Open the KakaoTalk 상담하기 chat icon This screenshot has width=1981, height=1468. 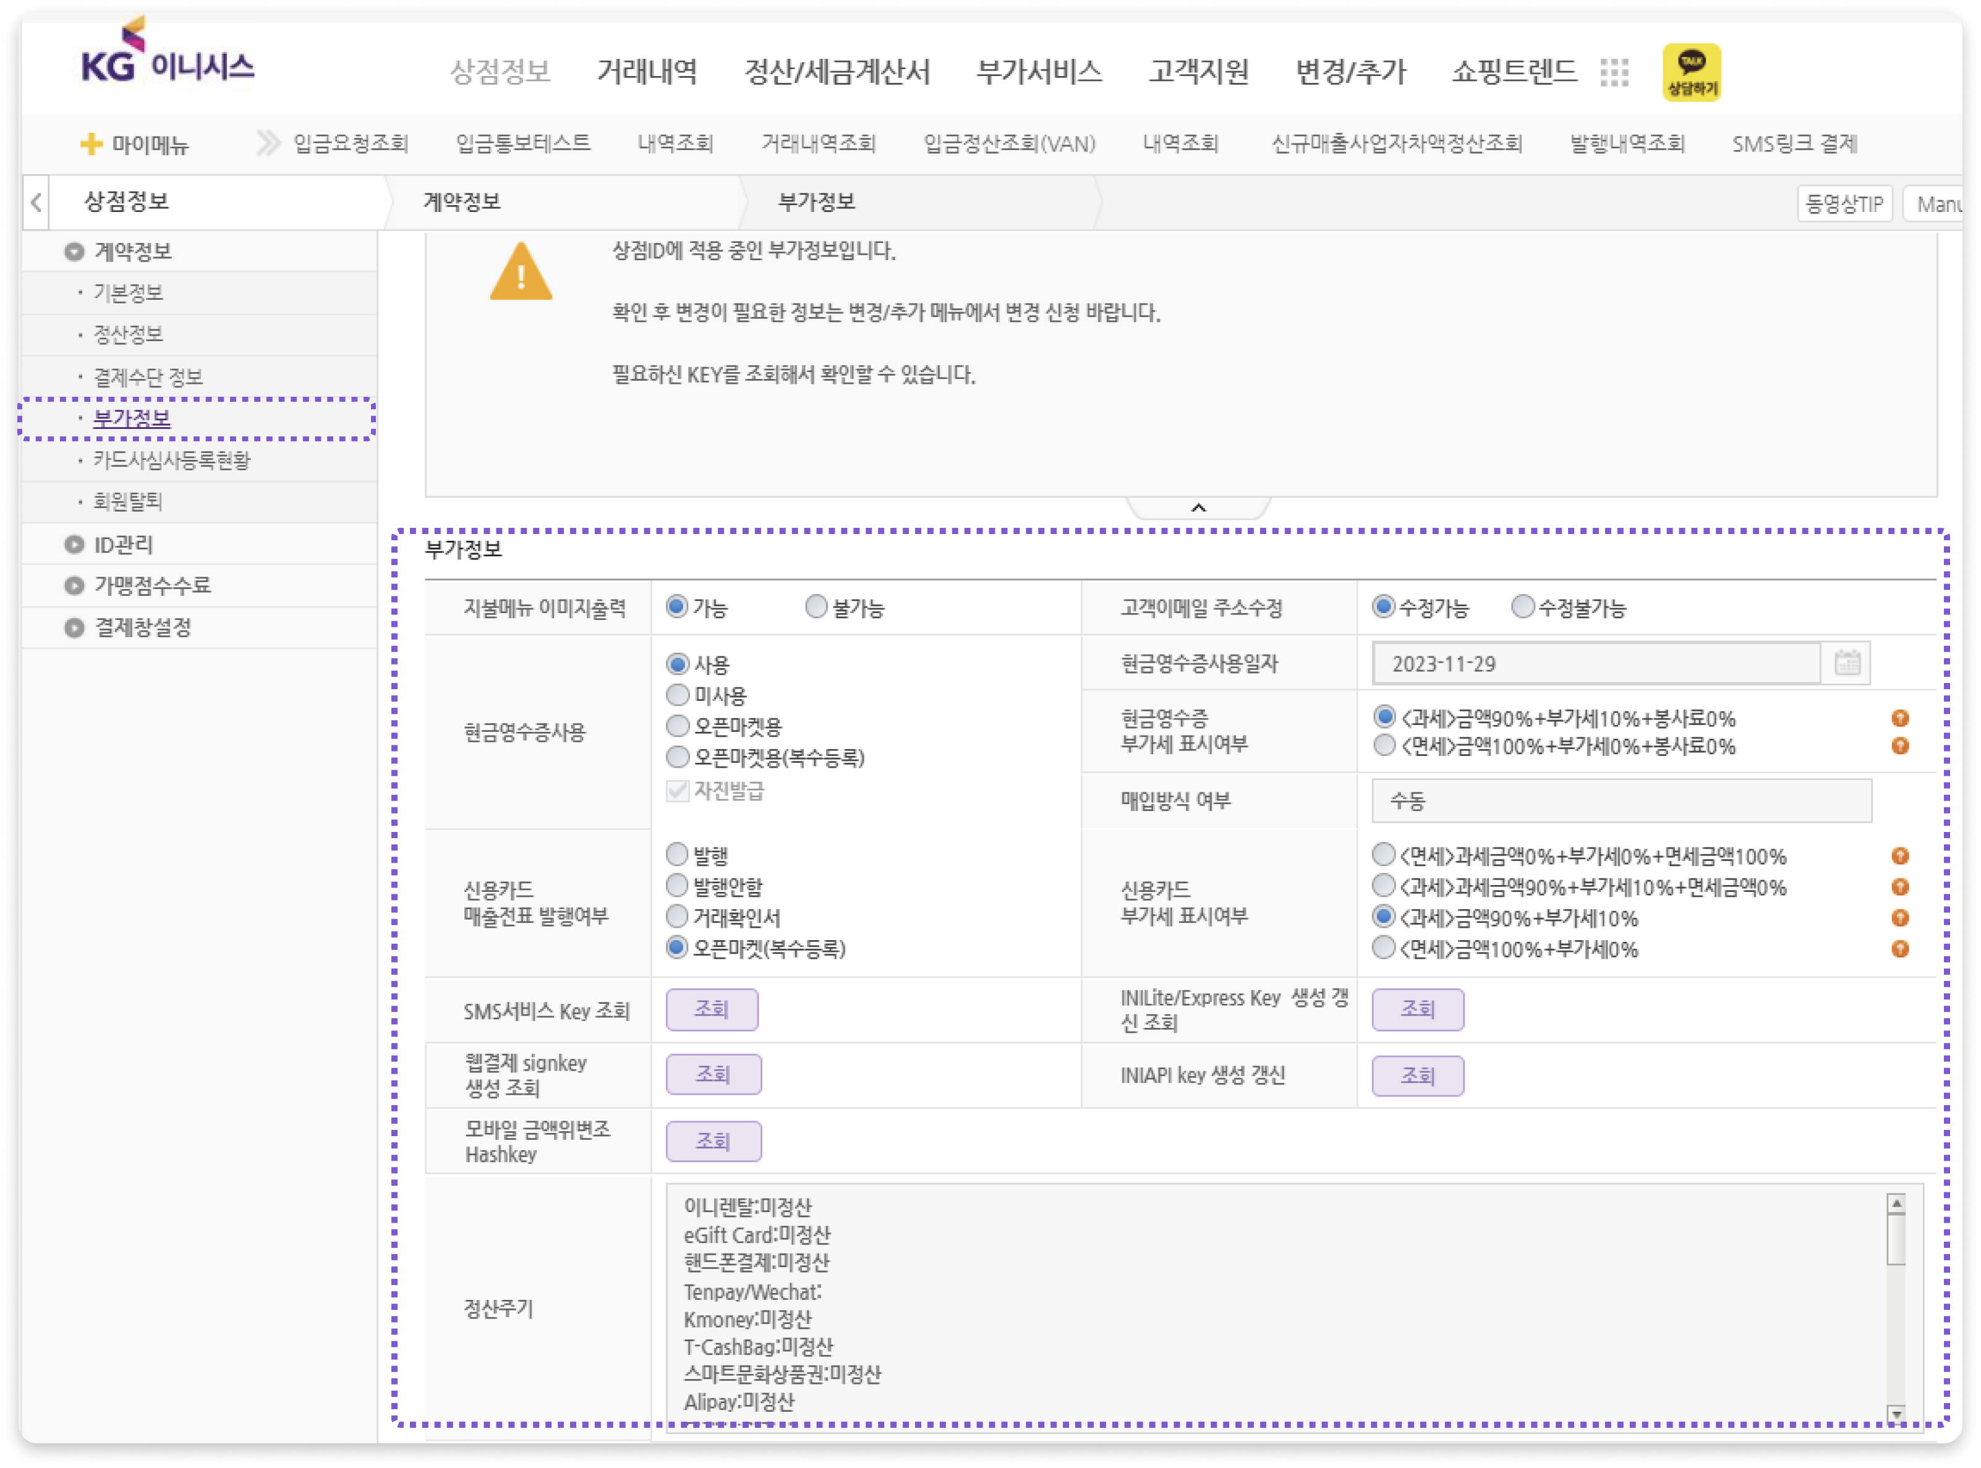1691,72
